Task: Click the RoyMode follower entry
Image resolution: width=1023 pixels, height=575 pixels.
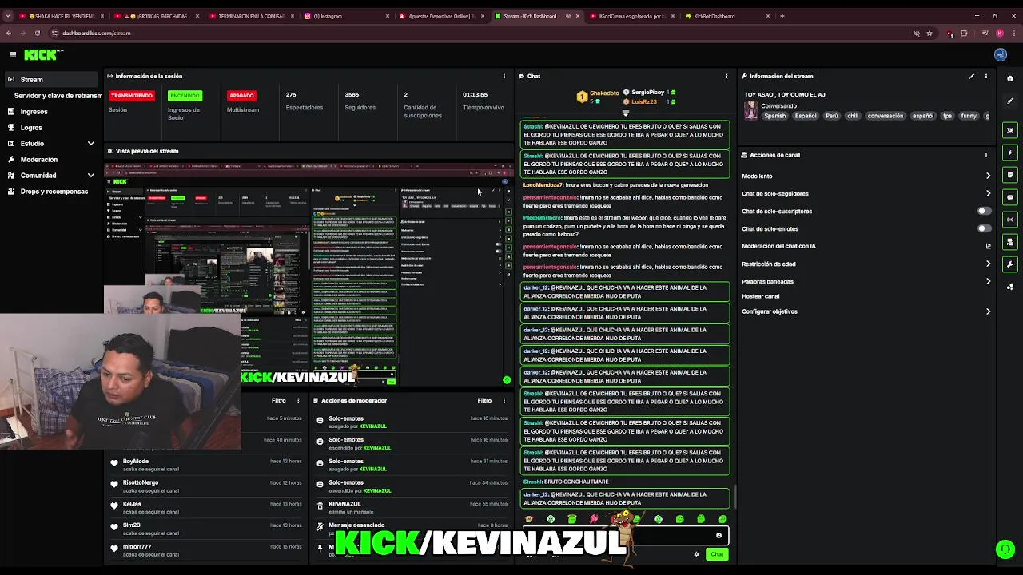Action: click(206, 465)
